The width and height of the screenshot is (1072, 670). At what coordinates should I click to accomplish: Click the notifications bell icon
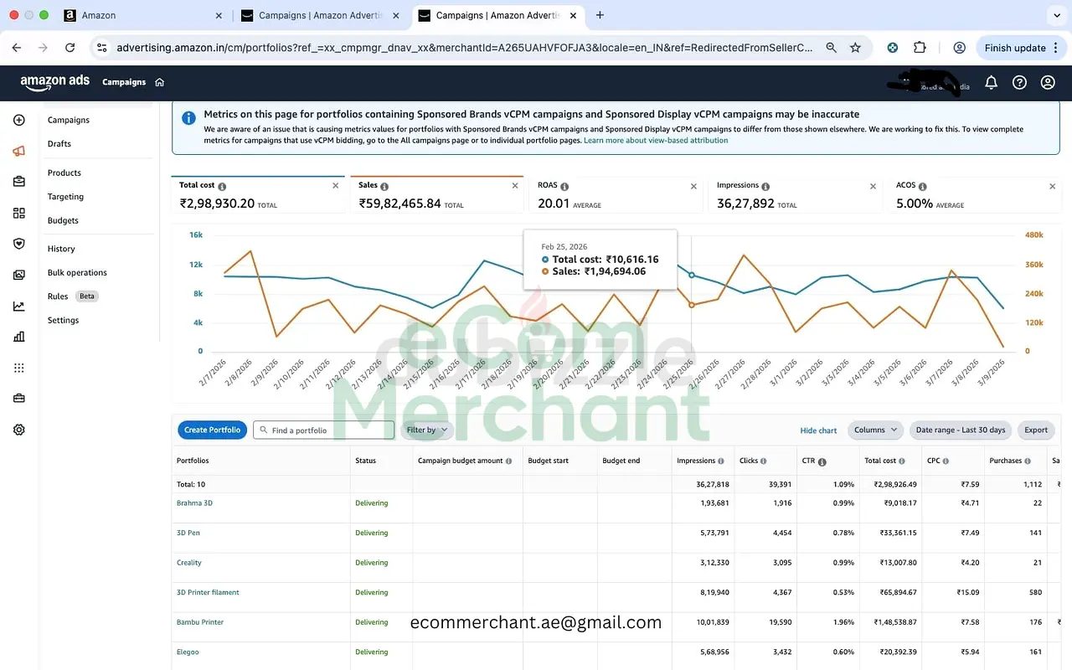coord(991,82)
